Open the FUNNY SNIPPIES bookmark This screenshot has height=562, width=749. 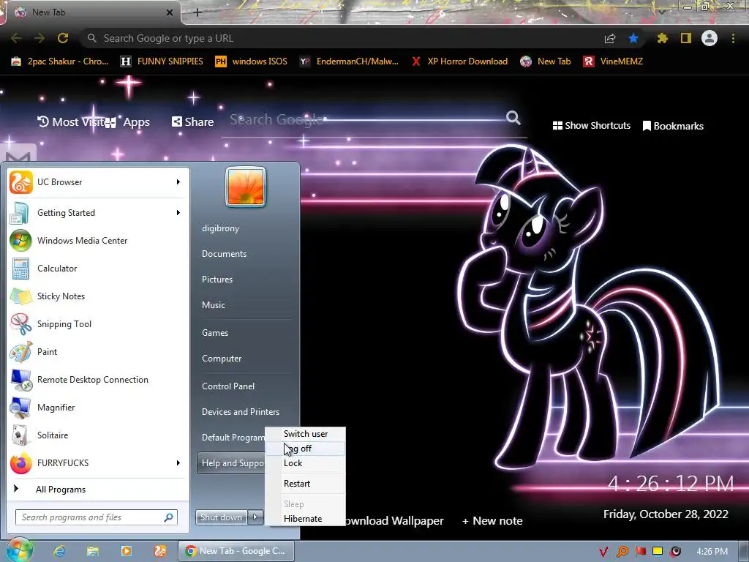point(162,61)
